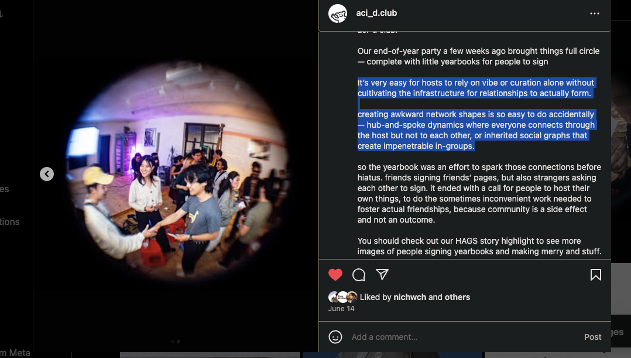This screenshot has width=631, height=358.
Task: Go to previous photo in carousel
Action: [x=47, y=174]
